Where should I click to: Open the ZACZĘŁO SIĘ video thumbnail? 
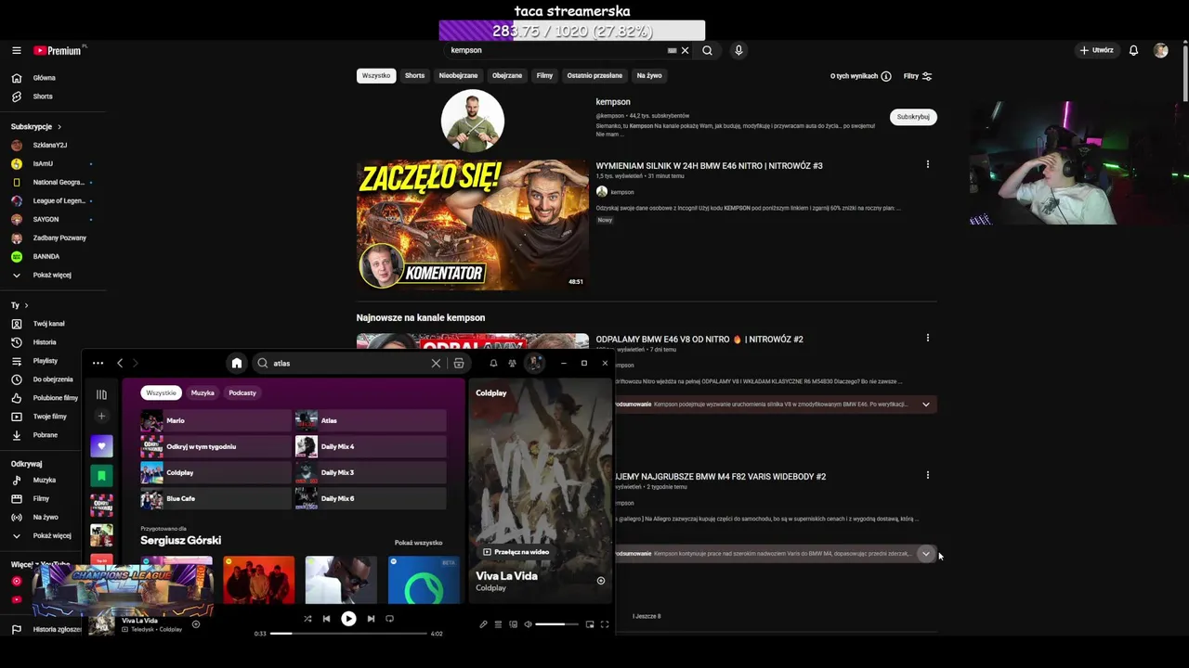[473, 225]
